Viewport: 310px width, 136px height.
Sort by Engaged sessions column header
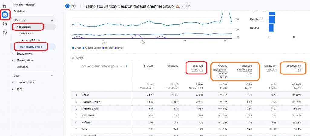tap(197, 68)
